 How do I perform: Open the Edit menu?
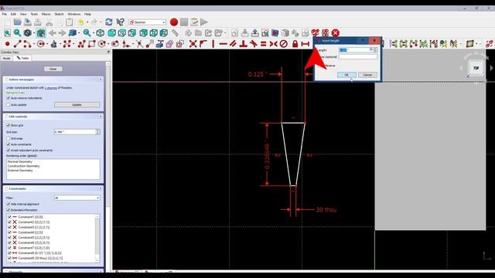pyautogui.click(x=13, y=14)
